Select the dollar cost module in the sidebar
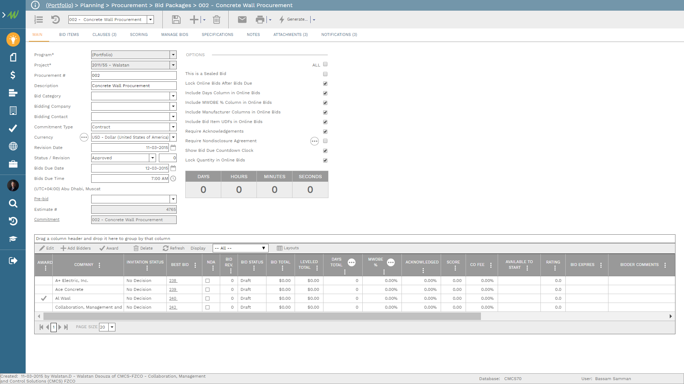The height and width of the screenshot is (384, 684). point(13,75)
